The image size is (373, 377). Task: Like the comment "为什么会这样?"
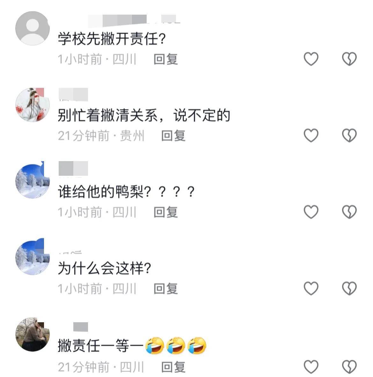(x=311, y=288)
